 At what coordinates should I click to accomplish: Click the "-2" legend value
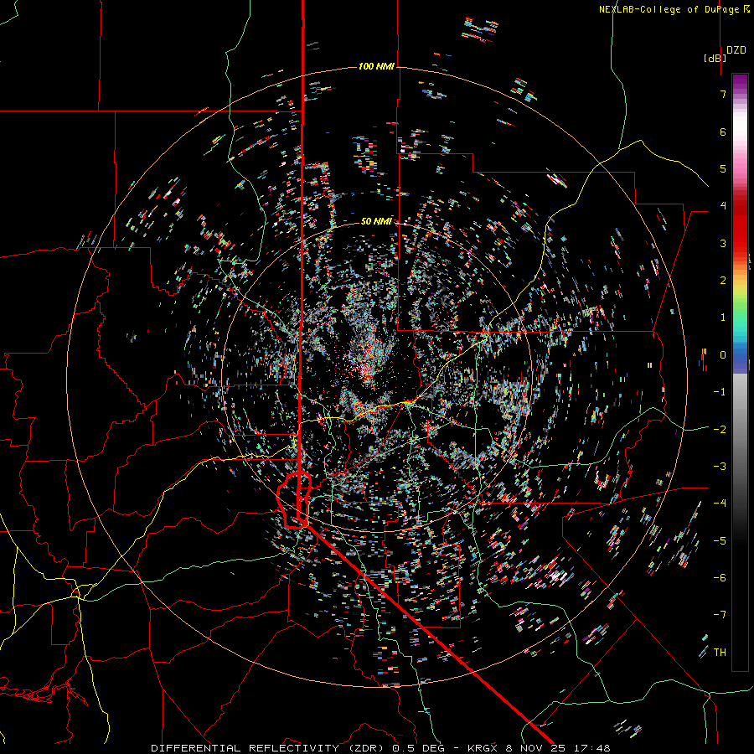pos(720,429)
